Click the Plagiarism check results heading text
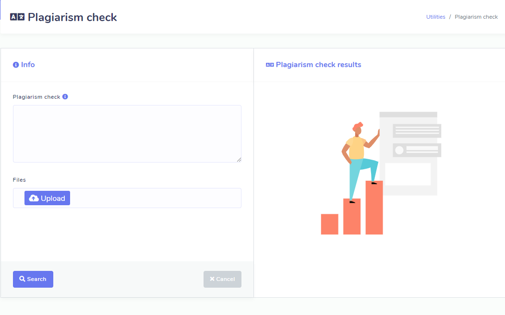The height and width of the screenshot is (315, 505). pos(318,65)
